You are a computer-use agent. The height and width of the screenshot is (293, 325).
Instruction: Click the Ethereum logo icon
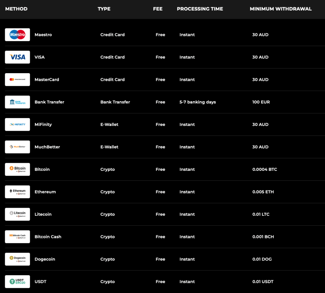coord(17,192)
